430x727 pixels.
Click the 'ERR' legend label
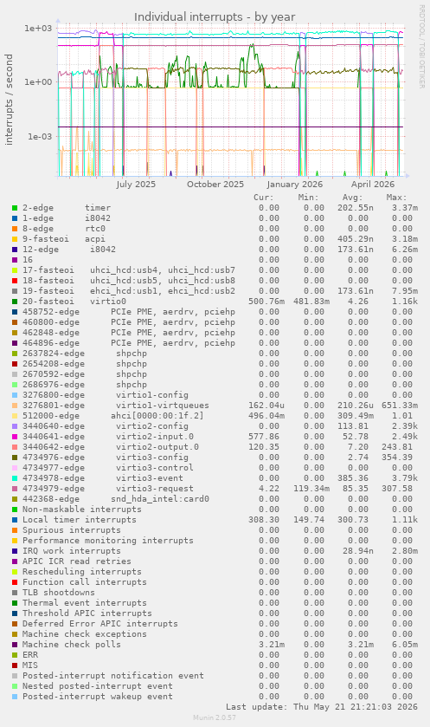(x=30, y=655)
